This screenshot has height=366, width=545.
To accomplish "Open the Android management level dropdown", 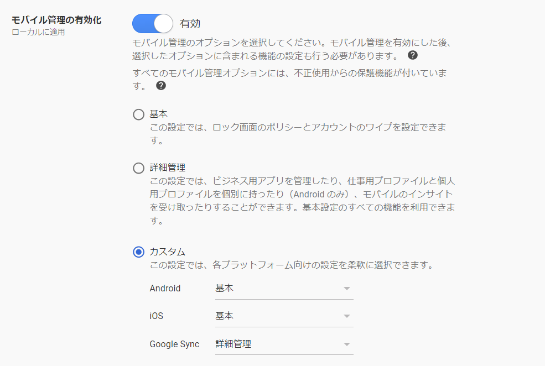I will tap(284, 289).
